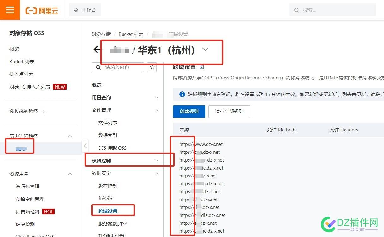
Task: Open bucket 概览 menu item
Action: [97, 85]
